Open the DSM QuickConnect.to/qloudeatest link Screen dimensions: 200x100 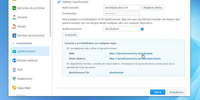click(131, 53)
